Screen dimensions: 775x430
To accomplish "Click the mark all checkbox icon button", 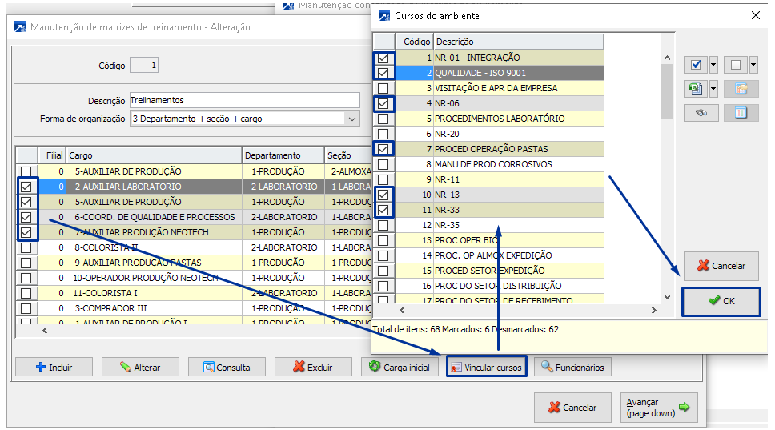I will (x=695, y=65).
